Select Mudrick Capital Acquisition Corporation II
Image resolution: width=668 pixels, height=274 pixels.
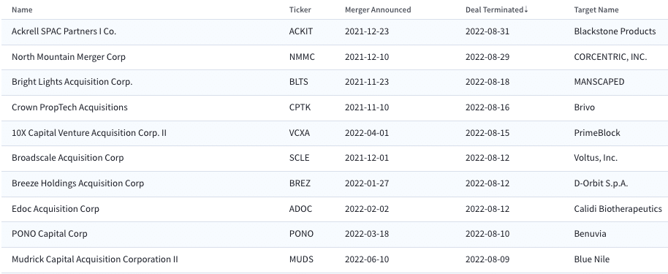click(x=94, y=259)
